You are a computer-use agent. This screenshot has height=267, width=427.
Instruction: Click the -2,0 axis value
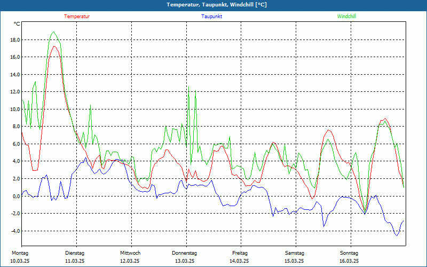click(x=15, y=213)
